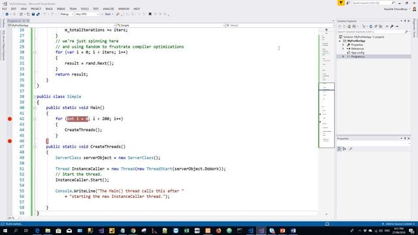This screenshot has width=418, height=235.
Task: Click the Save All toolbar icon
Action: click(x=38, y=14)
